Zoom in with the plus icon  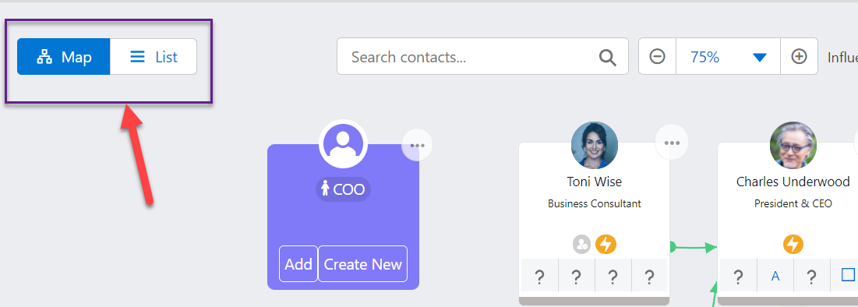click(x=800, y=56)
